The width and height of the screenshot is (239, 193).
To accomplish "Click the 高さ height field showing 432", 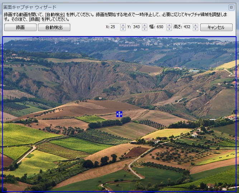I will (x=187, y=27).
